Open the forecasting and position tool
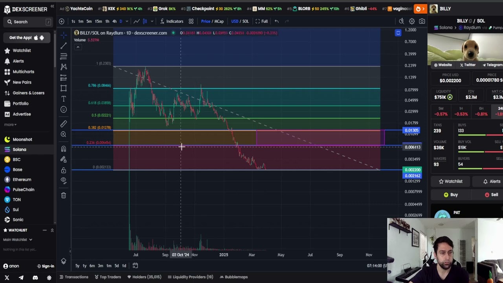 (x=64, y=77)
